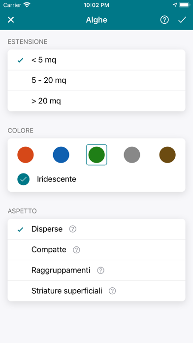Close the Alghe form with X icon
Viewport: 193px width, 343px height.
[11, 20]
